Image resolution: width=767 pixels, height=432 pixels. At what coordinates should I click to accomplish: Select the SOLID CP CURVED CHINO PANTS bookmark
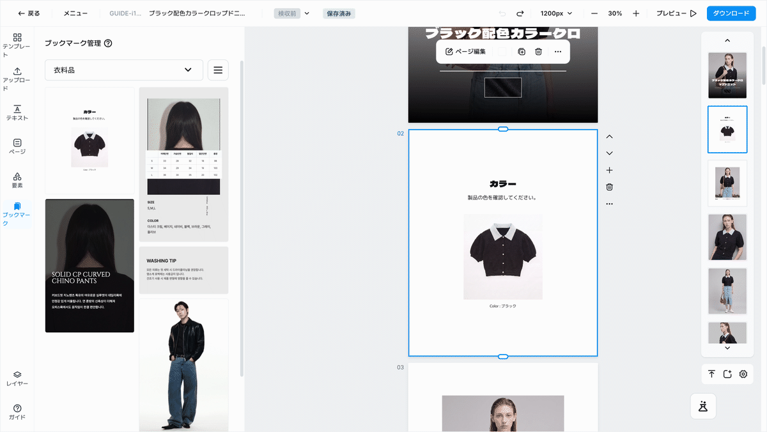[x=89, y=266]
